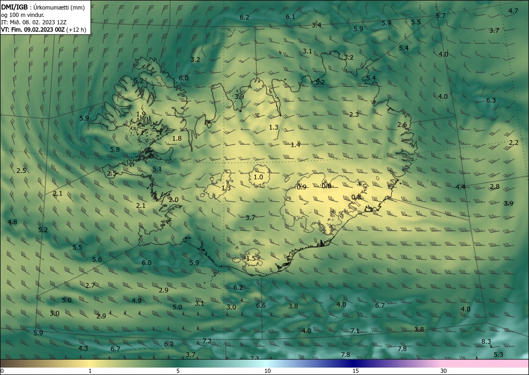Click the map value 7.1
The image size is (529, 375).
pos(355,331)
